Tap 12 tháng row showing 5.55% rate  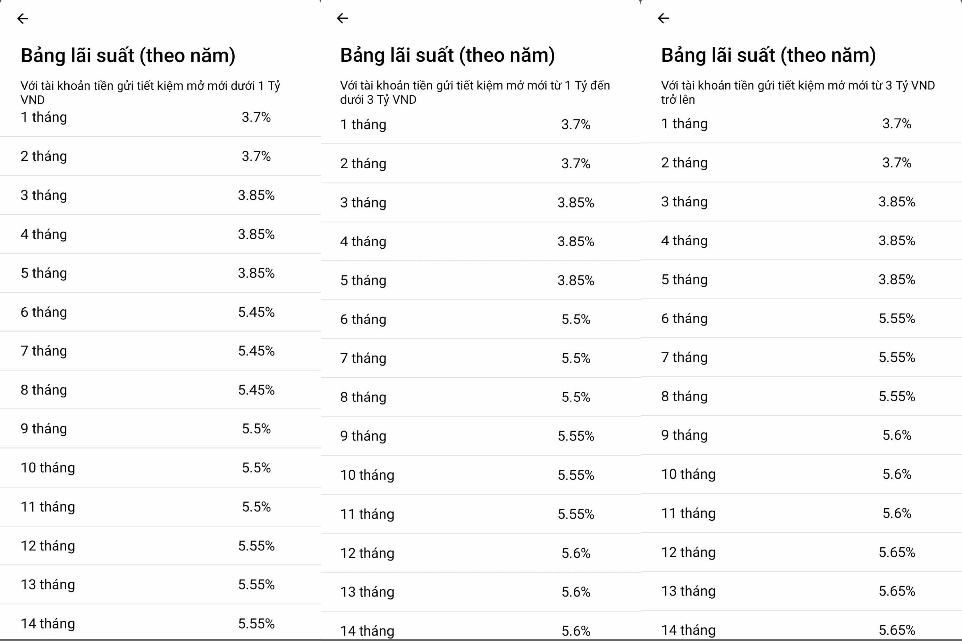(160, 546)
